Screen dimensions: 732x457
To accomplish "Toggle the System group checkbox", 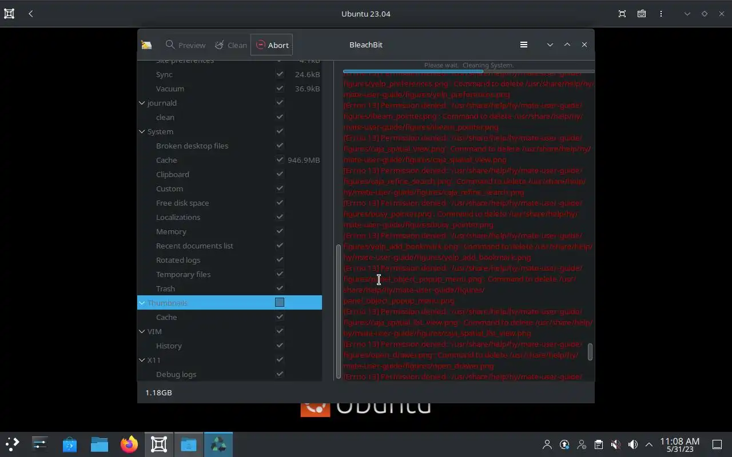I will (x=280, y=131).
